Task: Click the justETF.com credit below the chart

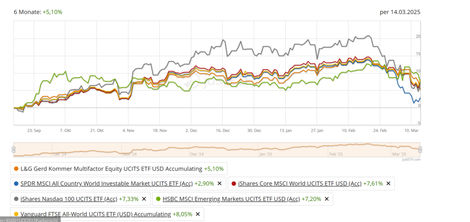Action: 411,160
